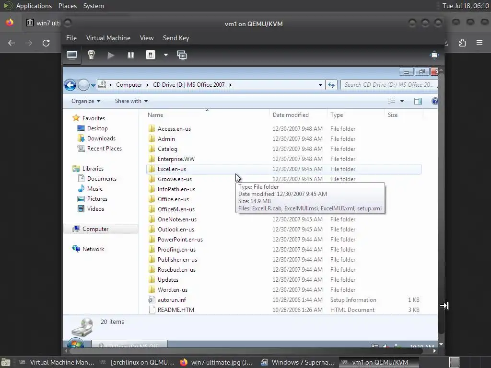491x368 pixels.
Task: Open the Applications menu in the top panel
Action: [34, 6]
